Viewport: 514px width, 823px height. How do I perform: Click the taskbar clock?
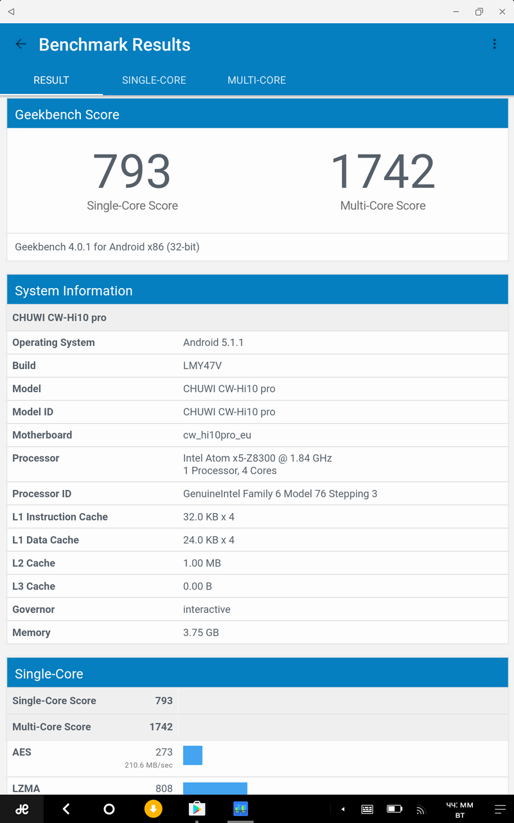pyautogui.click(x=459, y=809)
